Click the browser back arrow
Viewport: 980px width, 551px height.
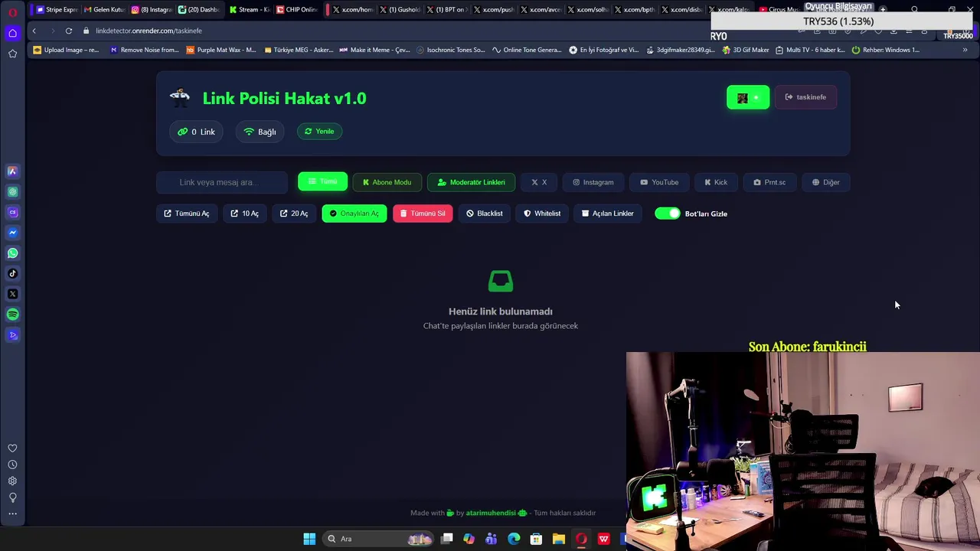tap(34, 31)
